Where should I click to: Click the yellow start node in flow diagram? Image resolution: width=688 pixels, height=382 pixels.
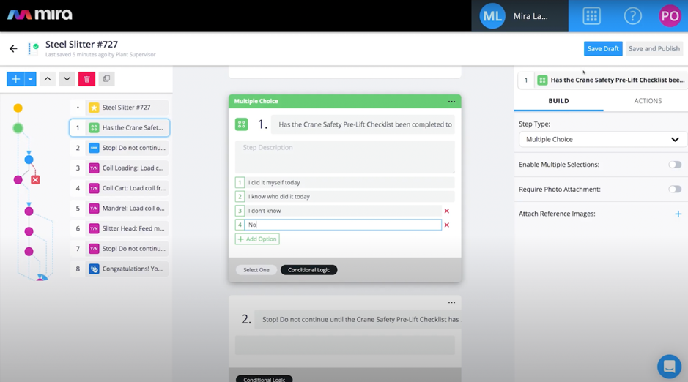coord(18,108)
